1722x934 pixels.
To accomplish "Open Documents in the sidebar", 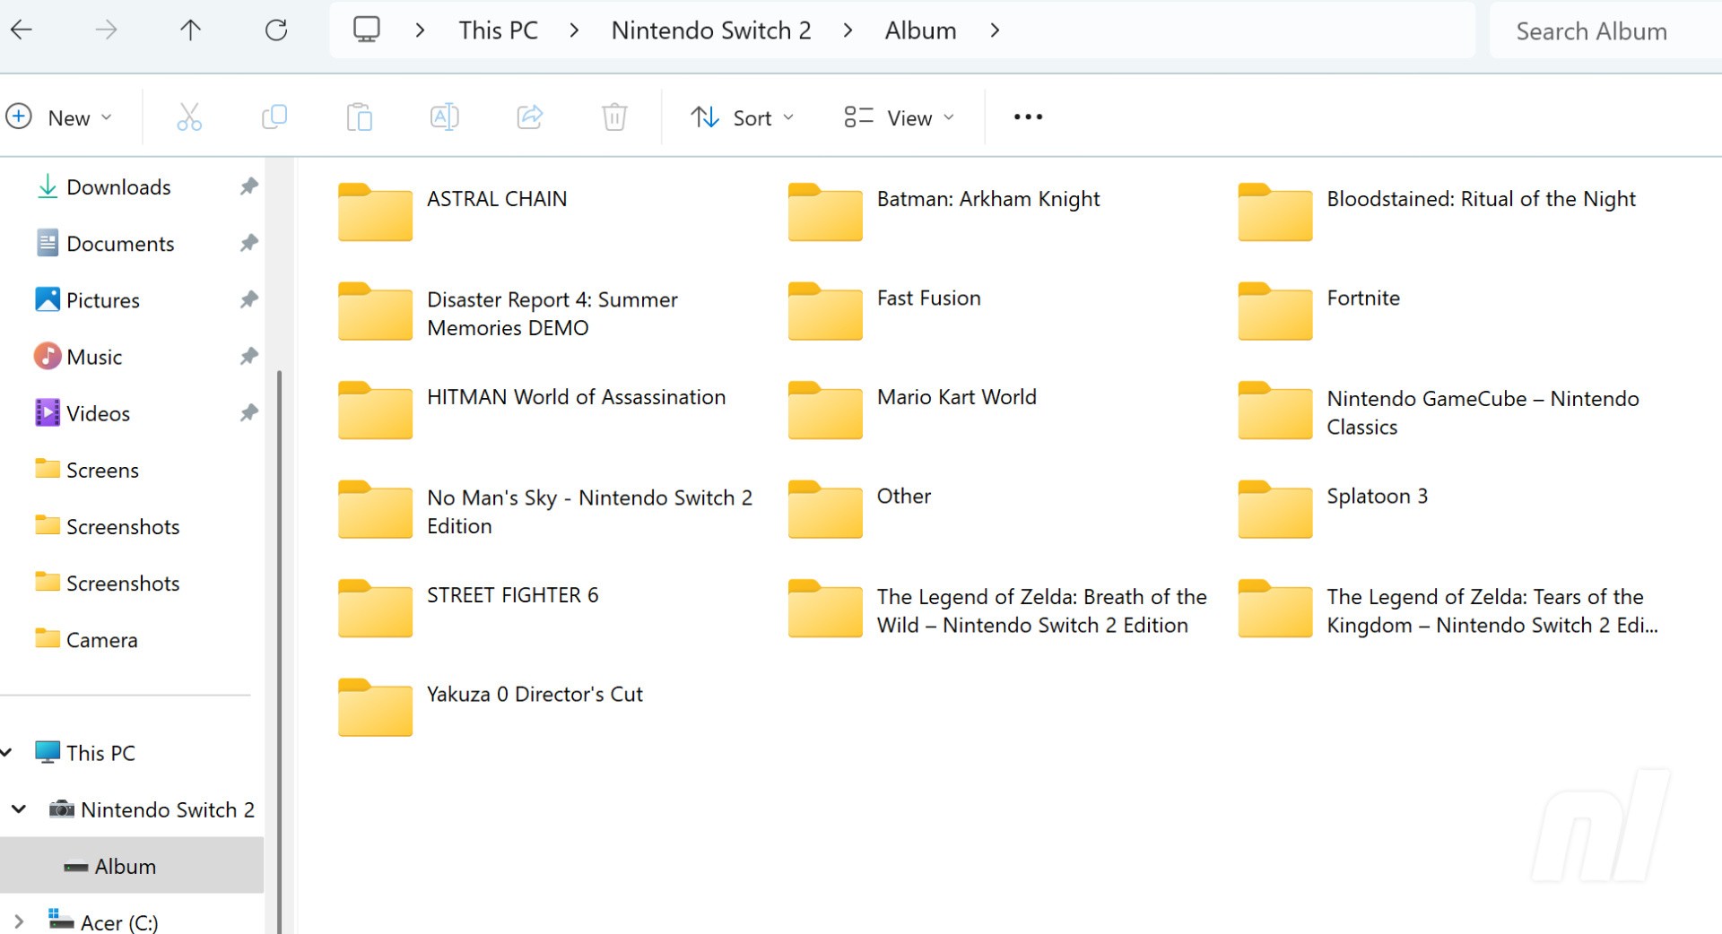I will [x=120, y=243].
